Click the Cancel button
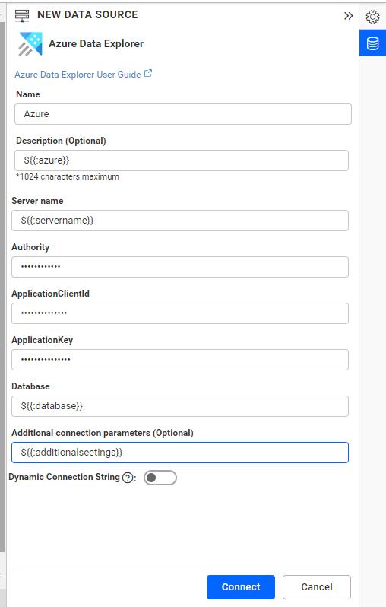 point(317,587)
